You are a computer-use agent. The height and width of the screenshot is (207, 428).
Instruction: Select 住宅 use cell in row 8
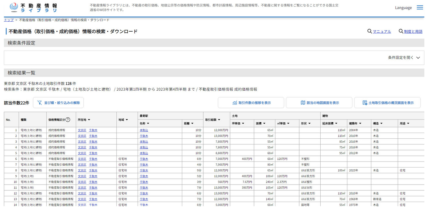click(403, 170)
